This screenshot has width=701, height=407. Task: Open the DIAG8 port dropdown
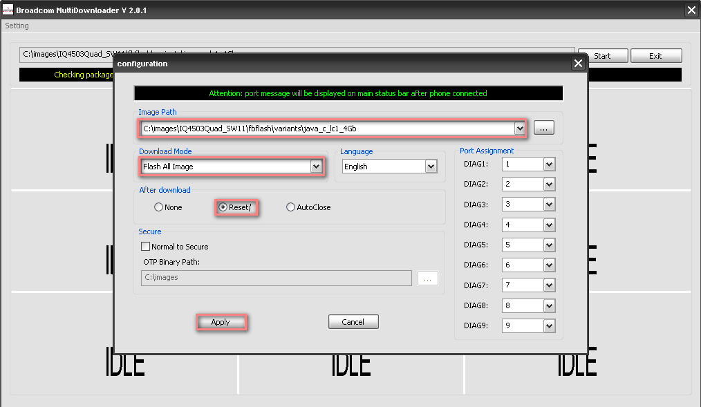pyautogui.click(x=549, y=305)
